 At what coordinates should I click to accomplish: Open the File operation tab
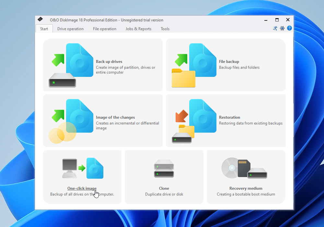coord(104,29)
